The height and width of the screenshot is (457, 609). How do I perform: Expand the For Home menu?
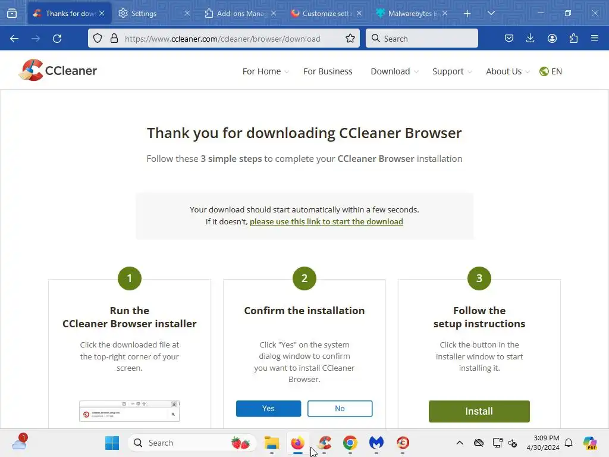(266, 71)
